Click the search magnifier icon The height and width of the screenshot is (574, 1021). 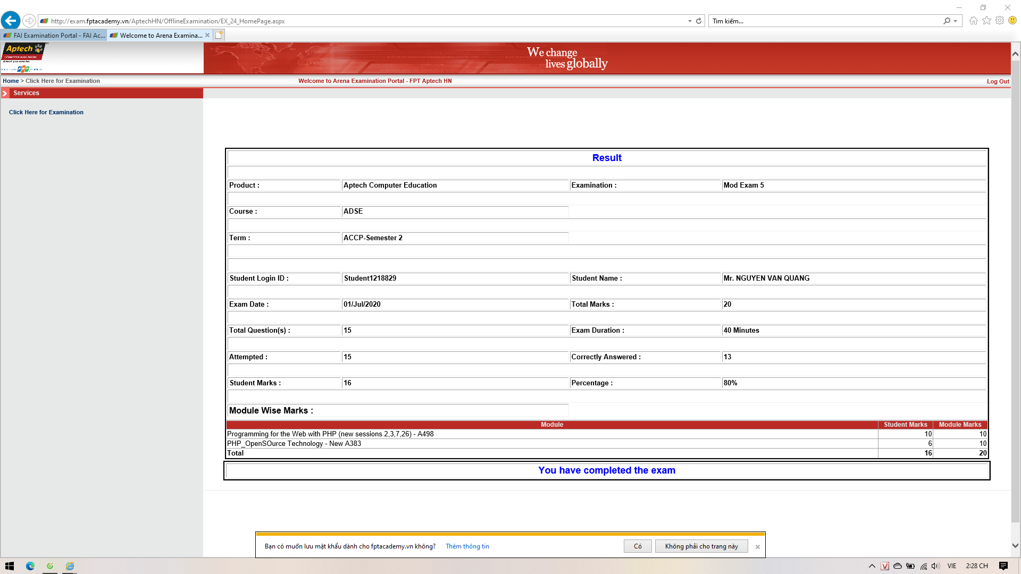click(x=947, y=21)
